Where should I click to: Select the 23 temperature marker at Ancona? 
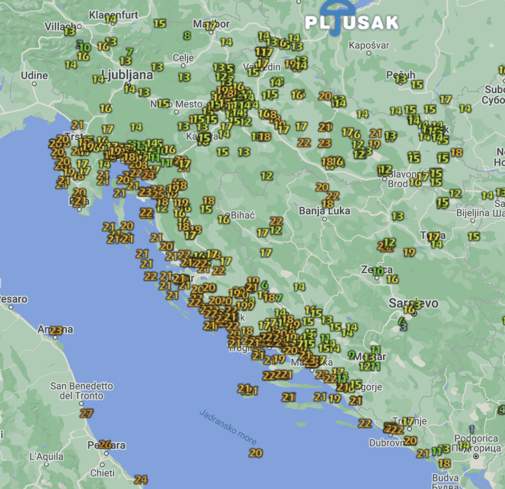pos(56,331)
